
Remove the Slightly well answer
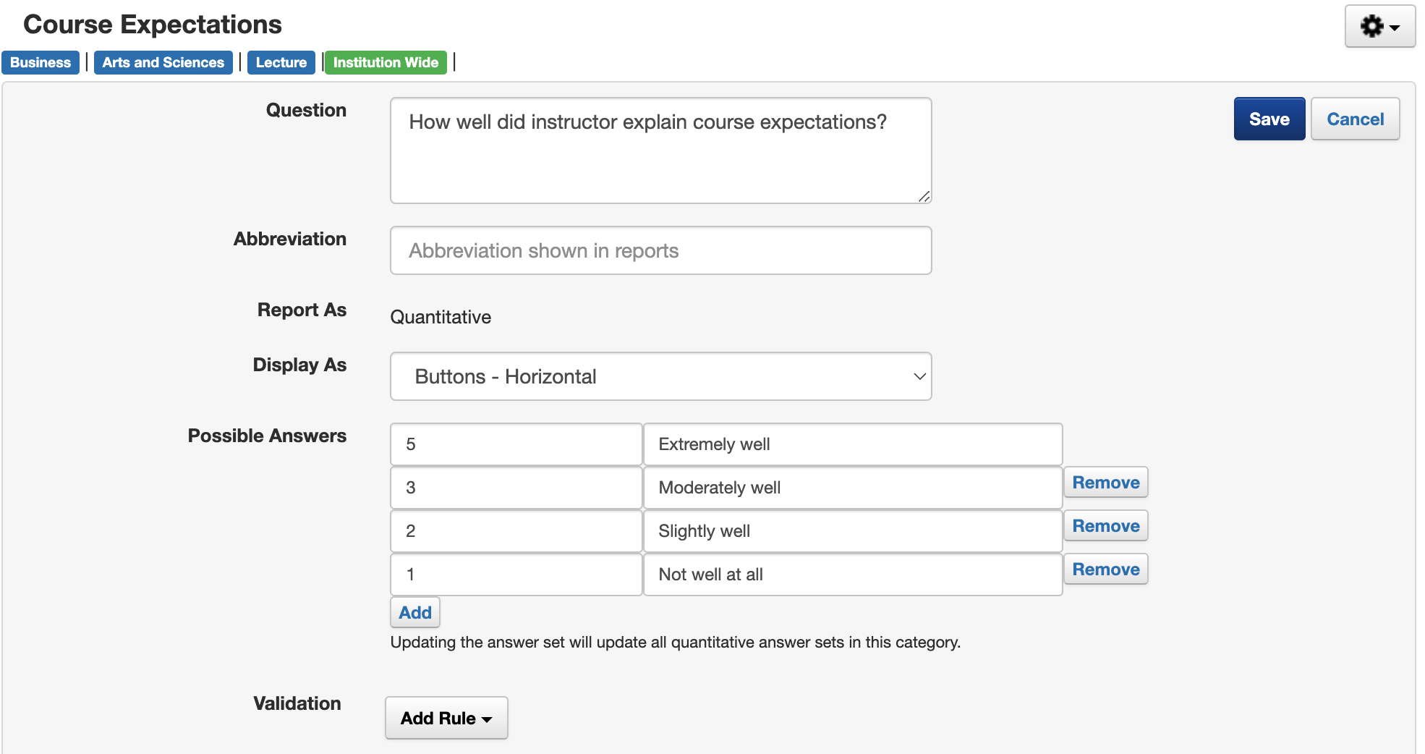[x=1105, y=526]
